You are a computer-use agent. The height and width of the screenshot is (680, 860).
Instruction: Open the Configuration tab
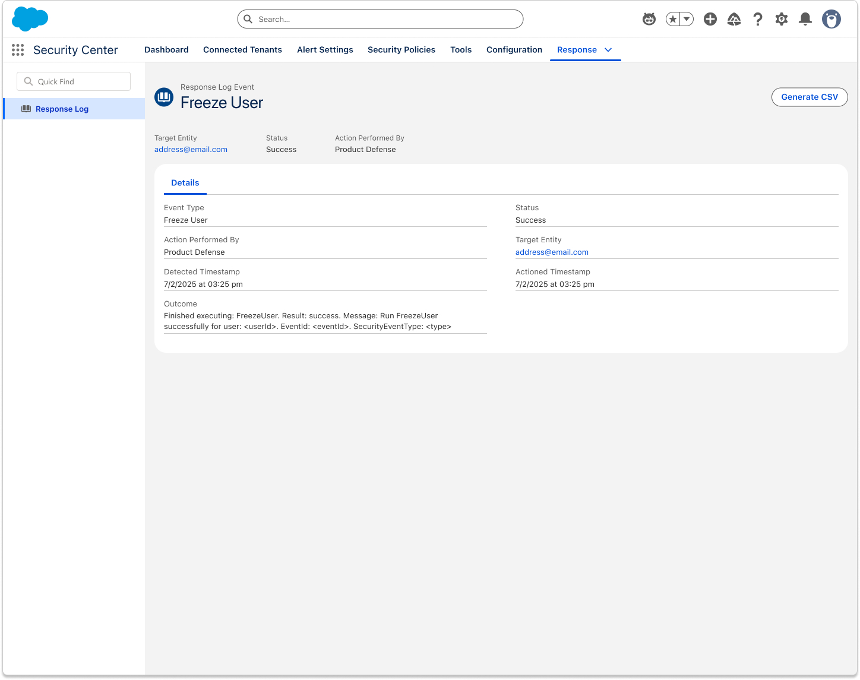tap(514, 50)
